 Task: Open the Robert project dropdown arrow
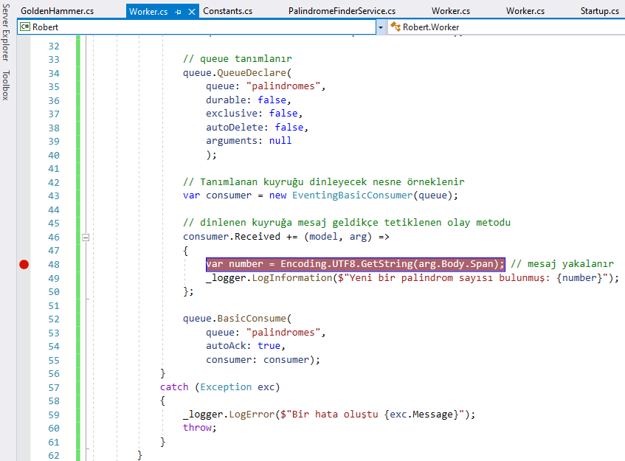[x=381, y=27]
